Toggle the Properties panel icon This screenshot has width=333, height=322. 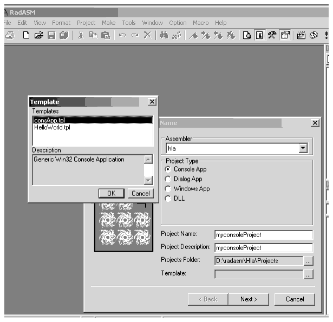pos(285,35)
